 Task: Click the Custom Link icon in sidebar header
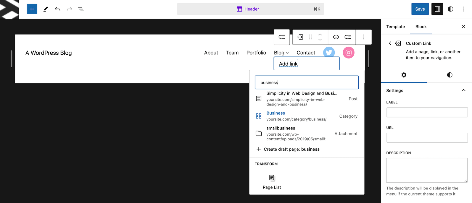point(398,43)
